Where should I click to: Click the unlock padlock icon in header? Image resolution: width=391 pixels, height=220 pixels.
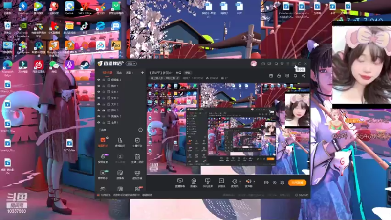279,76
